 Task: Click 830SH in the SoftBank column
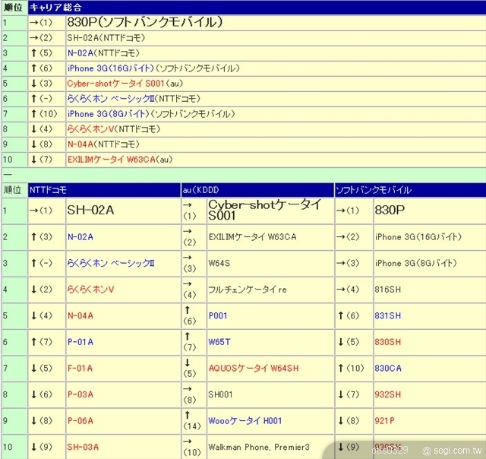click(x=388, y=342)
